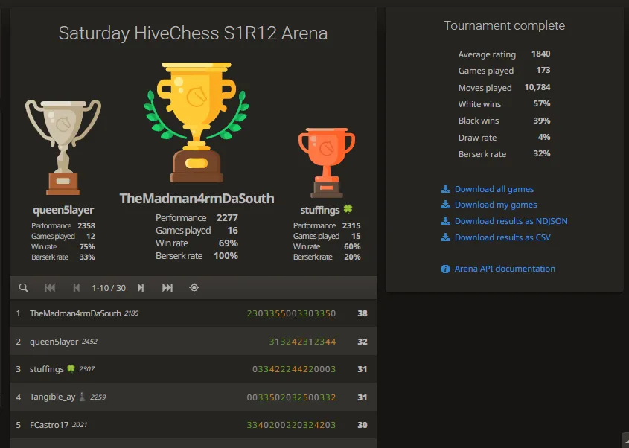Click FCastro17 result sheet 334020022032​4203
Image resolution: width=629 pixels, height=448 pixels.
[291, 425]
